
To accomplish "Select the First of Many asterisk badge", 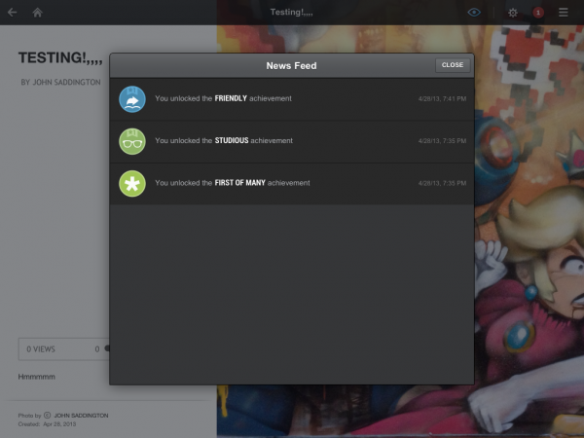I will 132,184.
